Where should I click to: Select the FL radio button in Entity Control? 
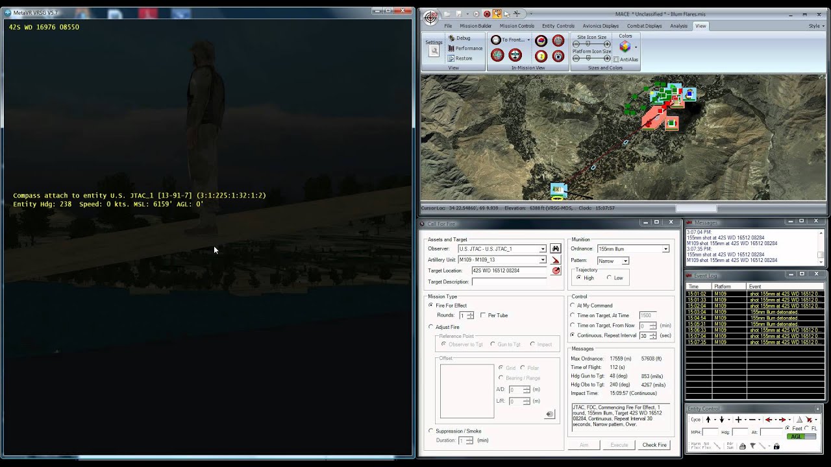click(807, 428)
